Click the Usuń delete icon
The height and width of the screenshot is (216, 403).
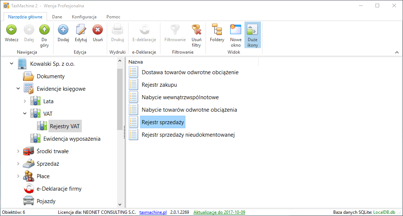click(x=98, y=30)
